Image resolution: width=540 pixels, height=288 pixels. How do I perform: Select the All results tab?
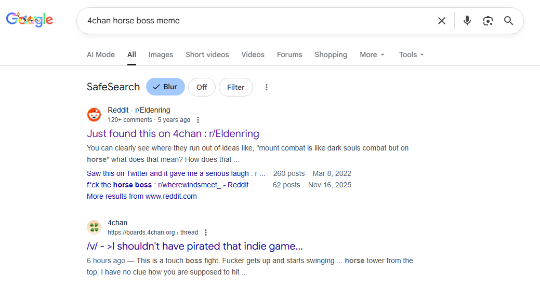pyautogui.click(x=131, y=54)
